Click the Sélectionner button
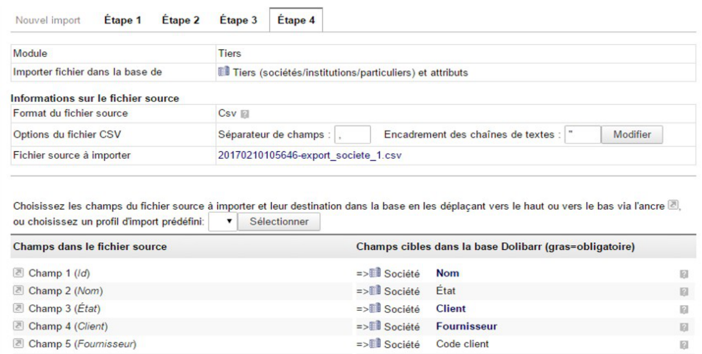Screen dimensions: 702x354 tap(279, 221)
